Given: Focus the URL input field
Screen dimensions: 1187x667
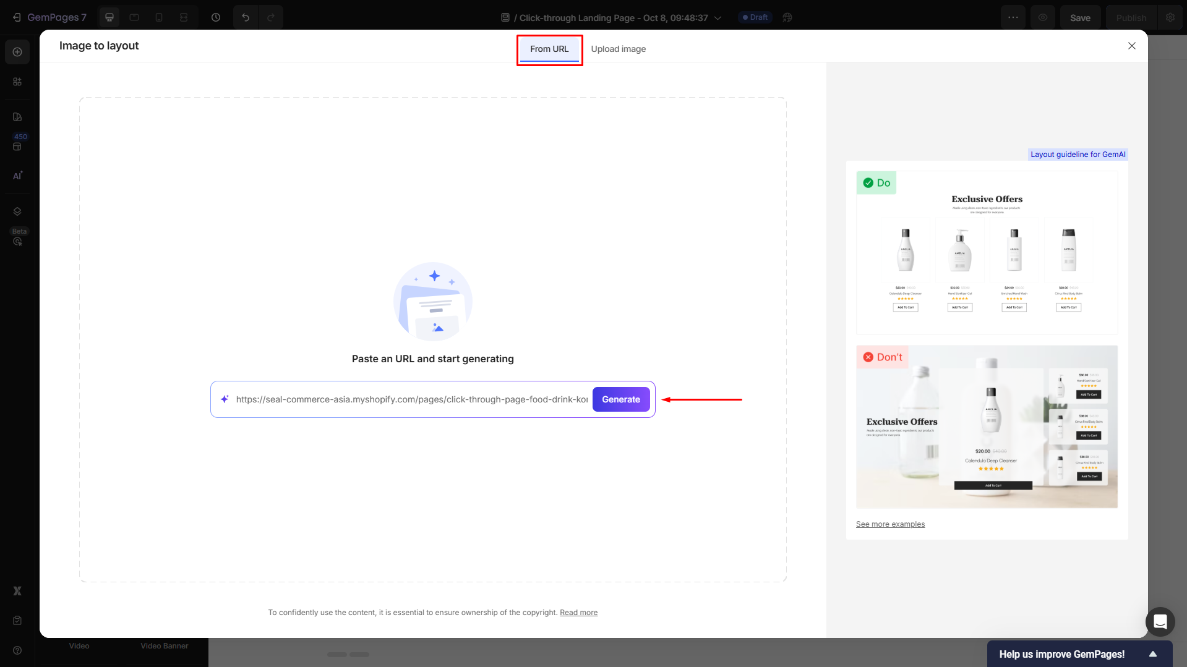Looking at the screenshot, I should pos(411,399).
